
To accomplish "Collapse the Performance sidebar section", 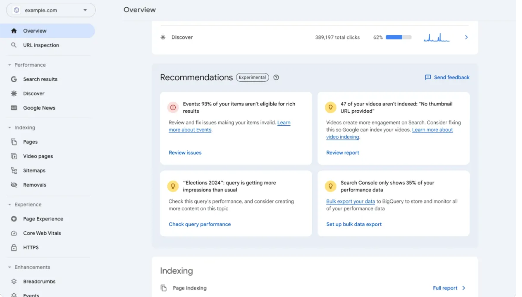I will 10,65.
